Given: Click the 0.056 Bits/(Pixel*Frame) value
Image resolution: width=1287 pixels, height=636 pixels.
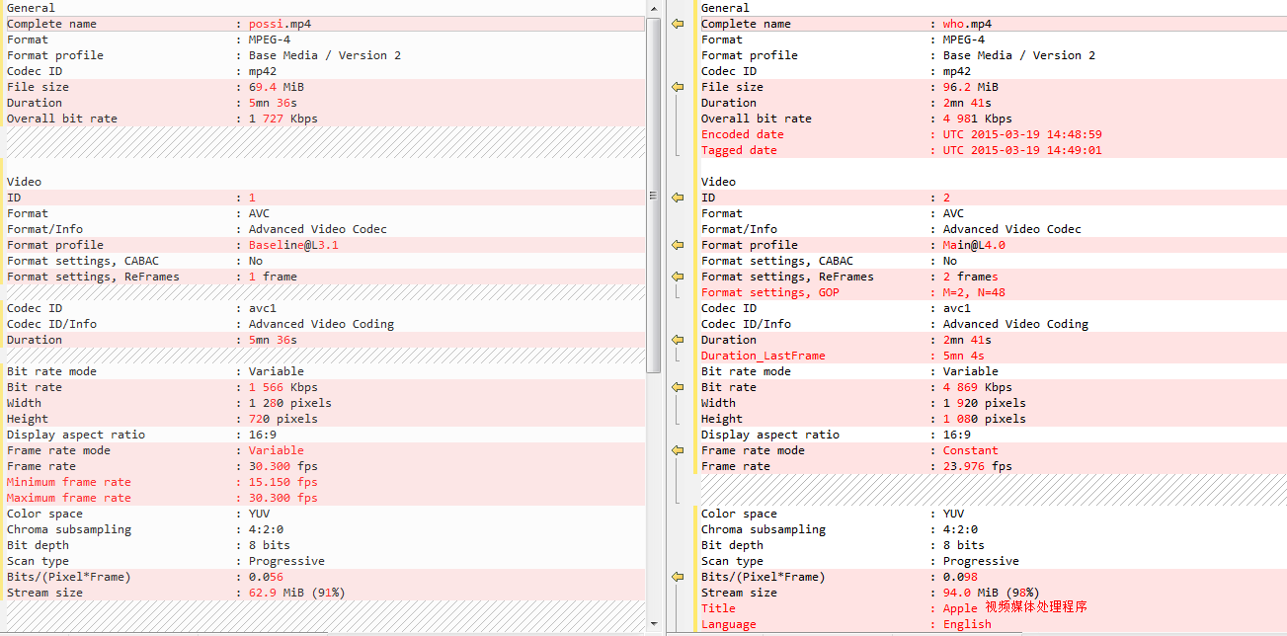Looking at the screenshot, I should click(x=266, y=577).
